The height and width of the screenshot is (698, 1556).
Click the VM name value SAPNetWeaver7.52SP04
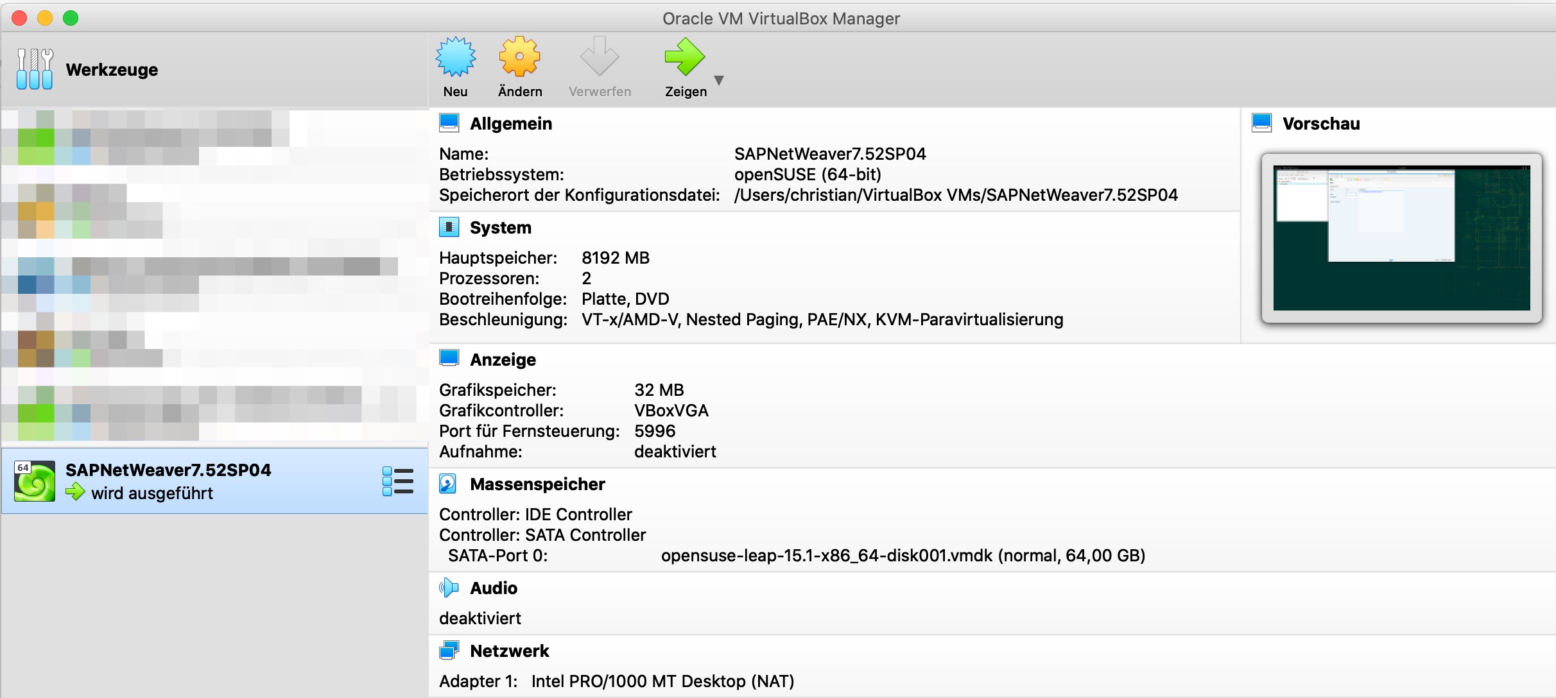830,154
